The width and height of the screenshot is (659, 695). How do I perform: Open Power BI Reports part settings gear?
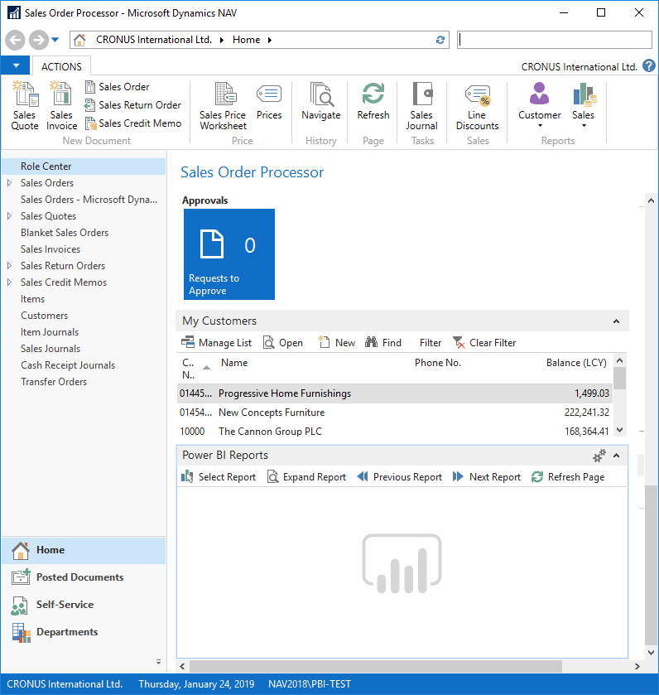(599, 456)
